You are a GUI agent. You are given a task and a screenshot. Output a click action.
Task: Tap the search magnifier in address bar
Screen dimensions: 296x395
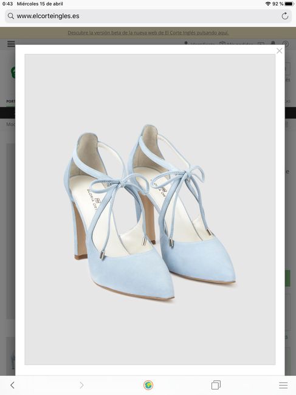[10, 16]
